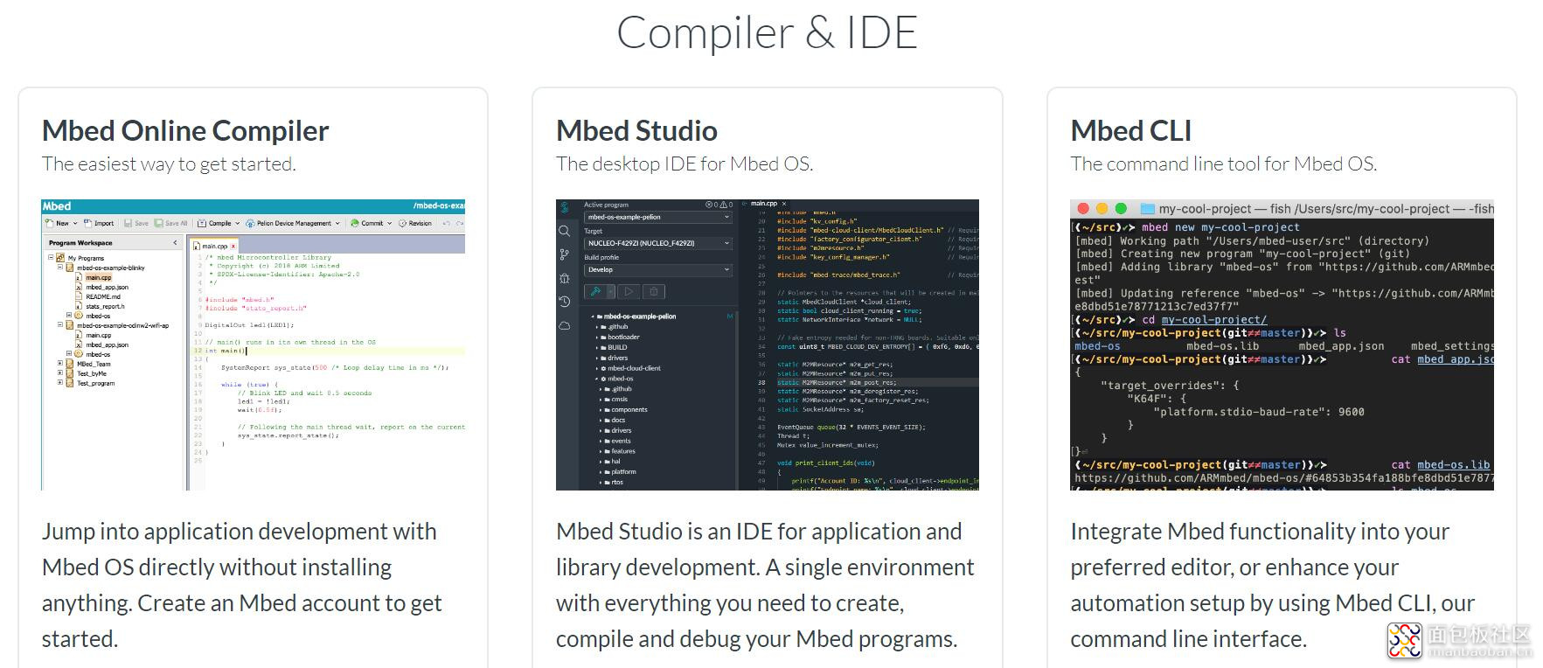The width and height of the screenshot is (1543, 668).
Task: Collapse the mbed-os-example-pelion root folder
Action: 593,317
